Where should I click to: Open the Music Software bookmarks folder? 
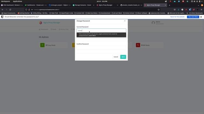click(x=141, y=13)
